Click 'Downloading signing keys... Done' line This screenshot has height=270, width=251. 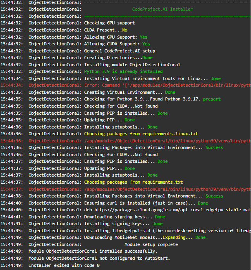click(83, 217)
